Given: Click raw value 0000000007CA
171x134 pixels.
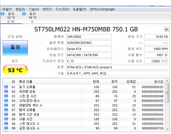Looking at the screenshot, I should [152, 128].
